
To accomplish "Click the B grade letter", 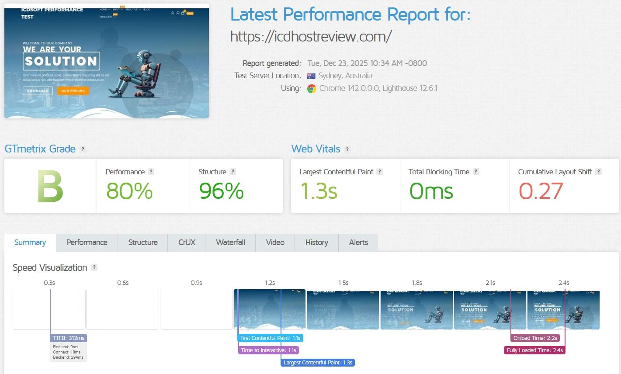I will click(x=50, y=187).
